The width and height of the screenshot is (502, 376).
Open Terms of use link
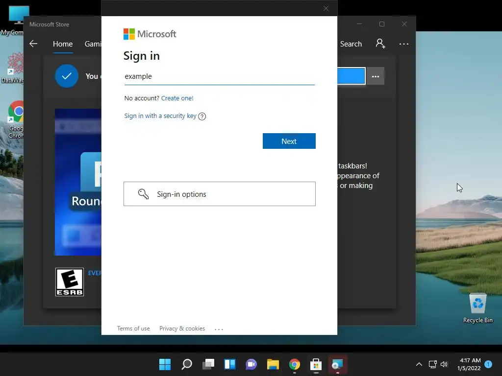point(133,329)
